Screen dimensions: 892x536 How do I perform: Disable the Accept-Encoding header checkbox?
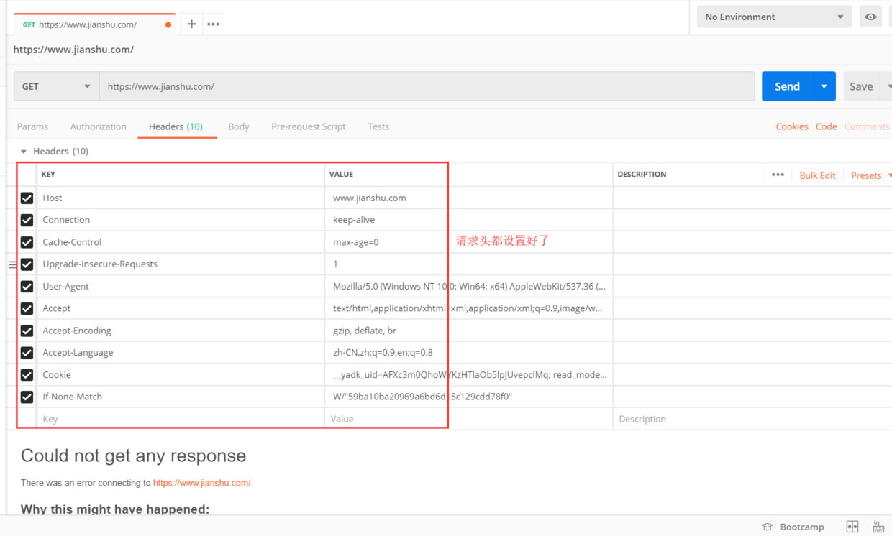click(x=27, y=331)
